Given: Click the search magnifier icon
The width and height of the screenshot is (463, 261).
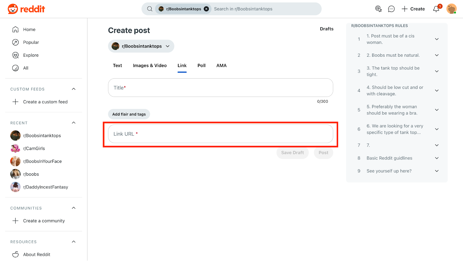Looking at the screenshot, I should (150, 9).
